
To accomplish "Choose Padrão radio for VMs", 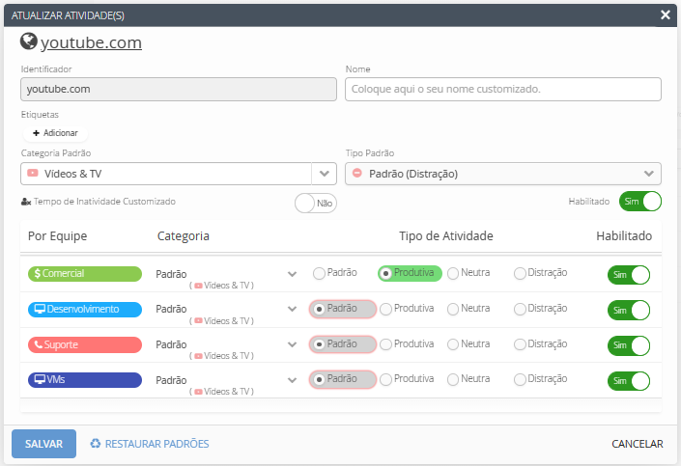I will pos(319,380).
